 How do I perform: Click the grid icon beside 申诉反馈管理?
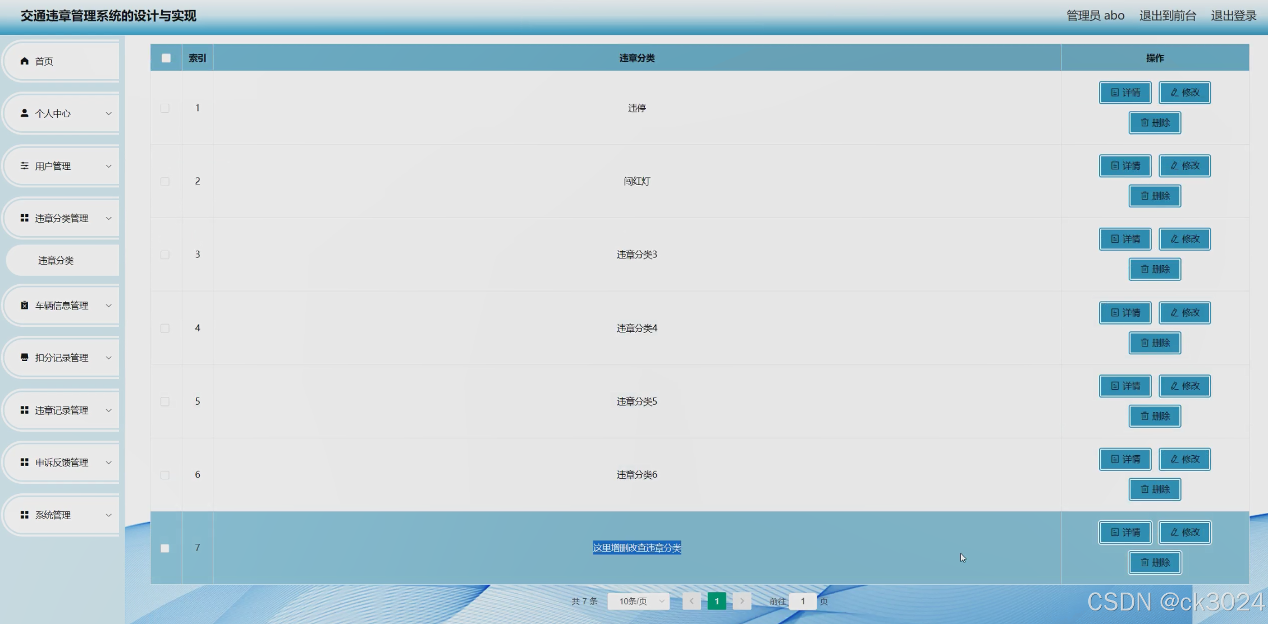24,463
